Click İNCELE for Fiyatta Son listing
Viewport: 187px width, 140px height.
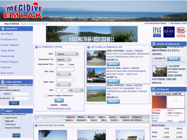pos(113,81)
